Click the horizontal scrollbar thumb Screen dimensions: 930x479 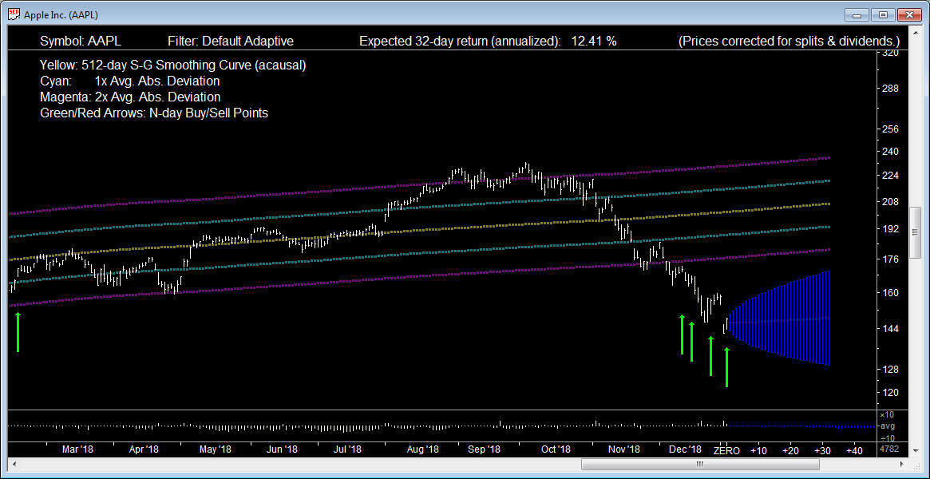click(699, 464)
